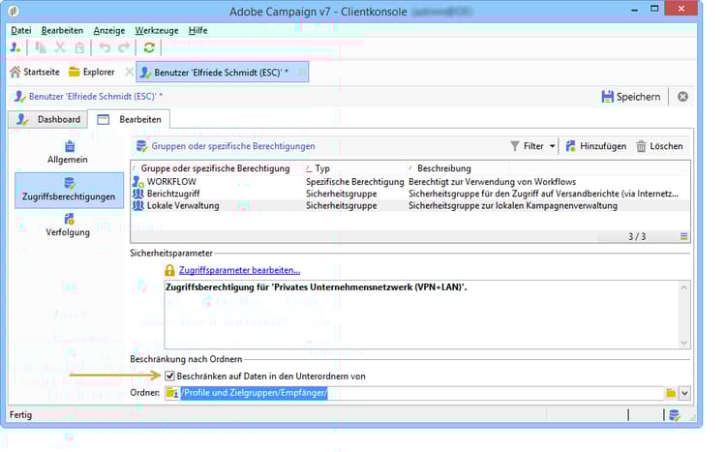
Task: Click the Lokale Verwaltung group icon
Action: (x=138, y=205)
